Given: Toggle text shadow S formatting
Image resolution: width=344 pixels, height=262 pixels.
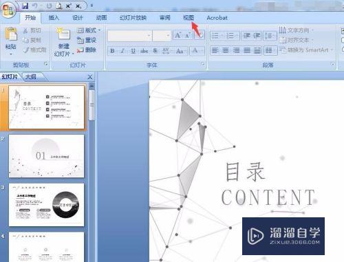Looking at the screenshot, I should click(155, 51).
